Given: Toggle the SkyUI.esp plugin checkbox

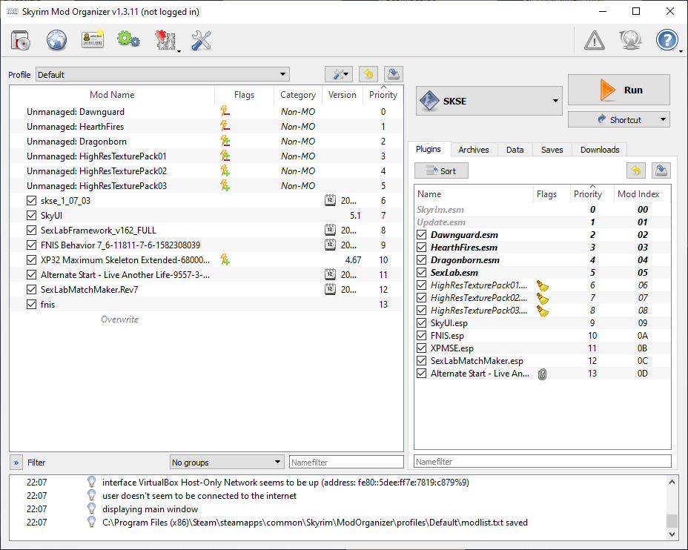Looking at the screenshot, I should pyautogui.click(x=422, y=323).
